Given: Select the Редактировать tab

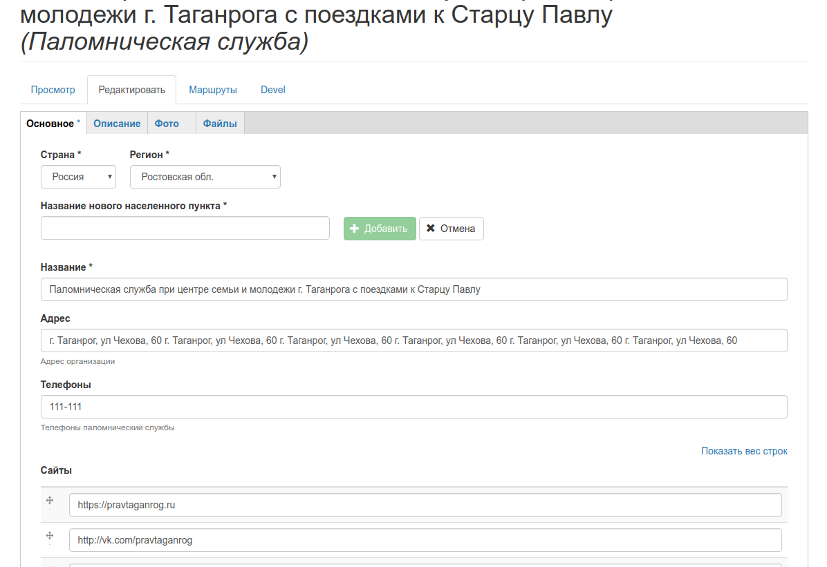Looking at the screenshot, I should pyautogui.click(x=131, y=90).
